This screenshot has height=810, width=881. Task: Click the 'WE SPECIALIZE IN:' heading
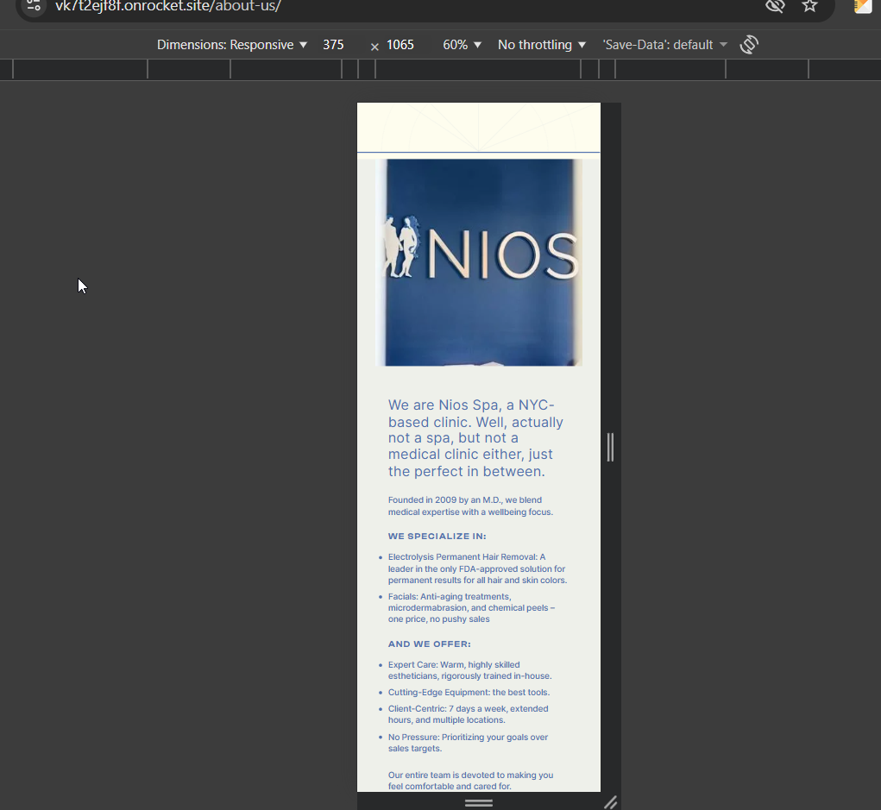pyautogui.click(x=437, y=536)
